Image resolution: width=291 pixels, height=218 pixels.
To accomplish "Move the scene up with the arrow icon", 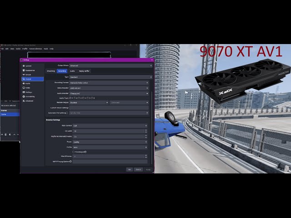I will tap(14, 134).
